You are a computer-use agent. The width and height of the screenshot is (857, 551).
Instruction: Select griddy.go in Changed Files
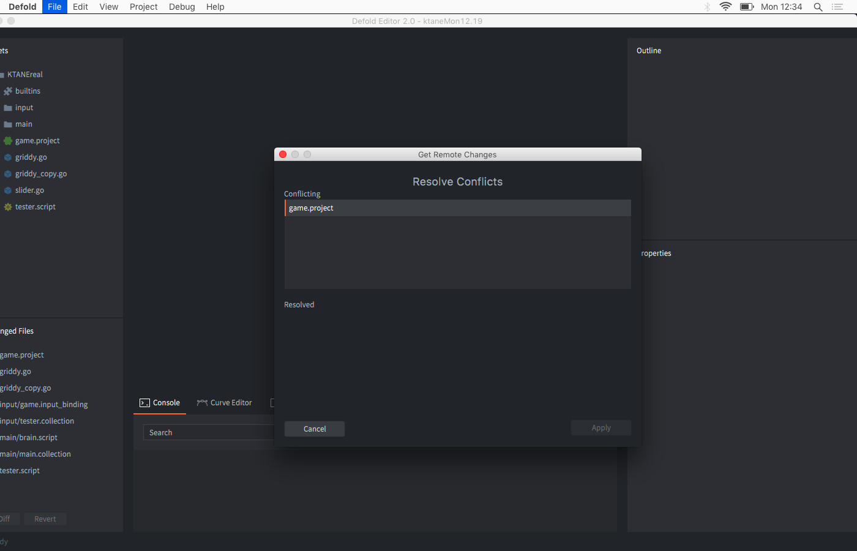point(16,372)
